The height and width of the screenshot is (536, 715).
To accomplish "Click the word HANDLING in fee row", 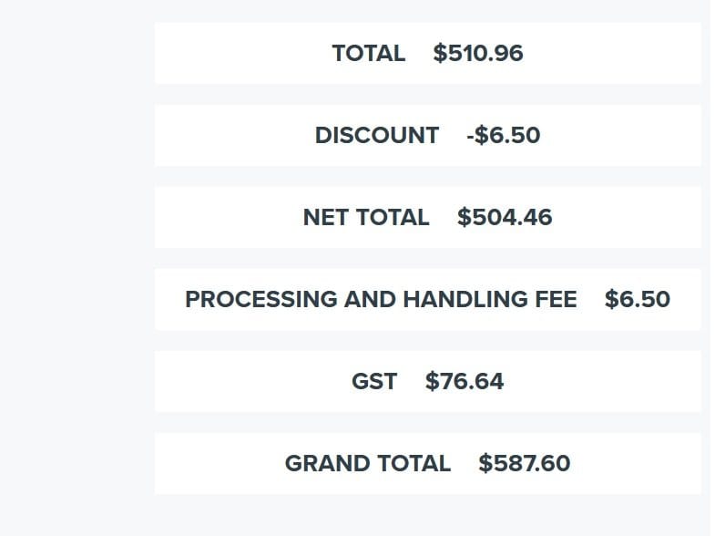I will 465,299.
